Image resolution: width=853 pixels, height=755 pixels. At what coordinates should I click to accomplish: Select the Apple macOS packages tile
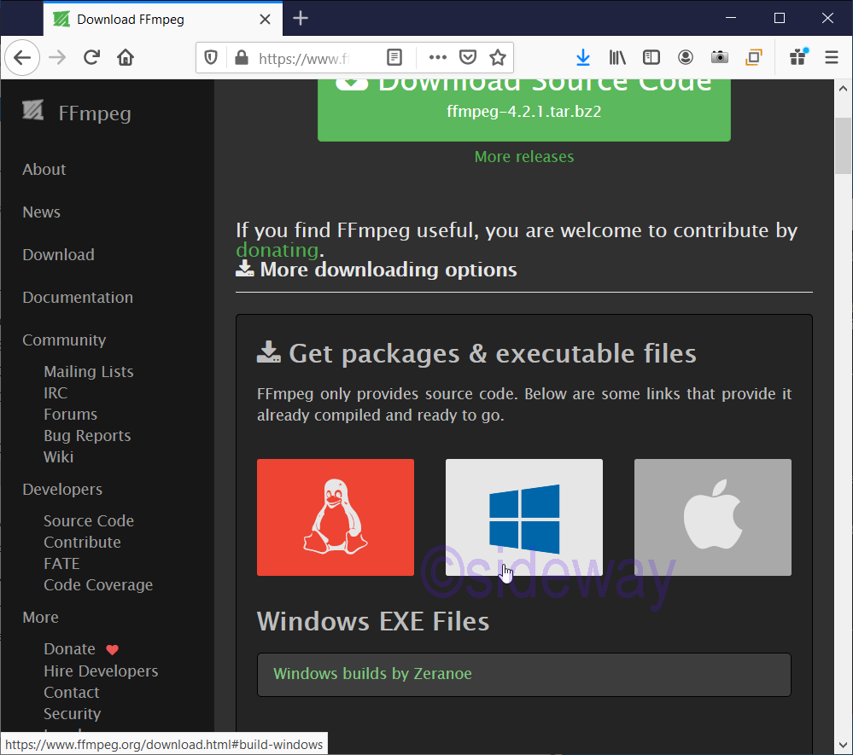pyautogui.click(x=713, y=518)
